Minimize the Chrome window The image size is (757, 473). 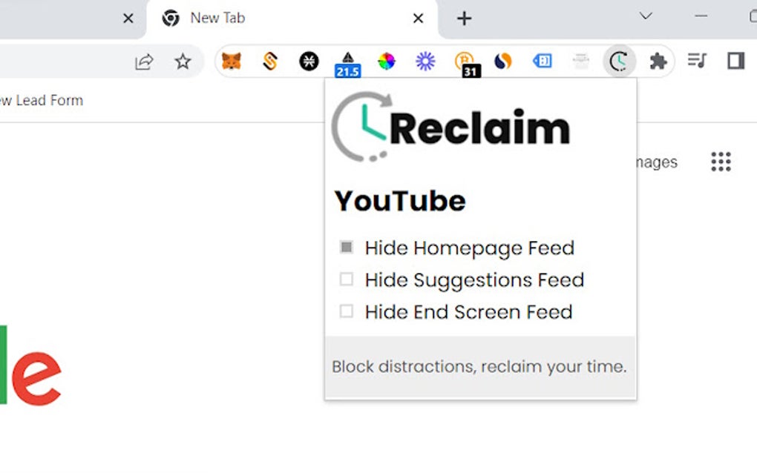[x=701, y=16]
